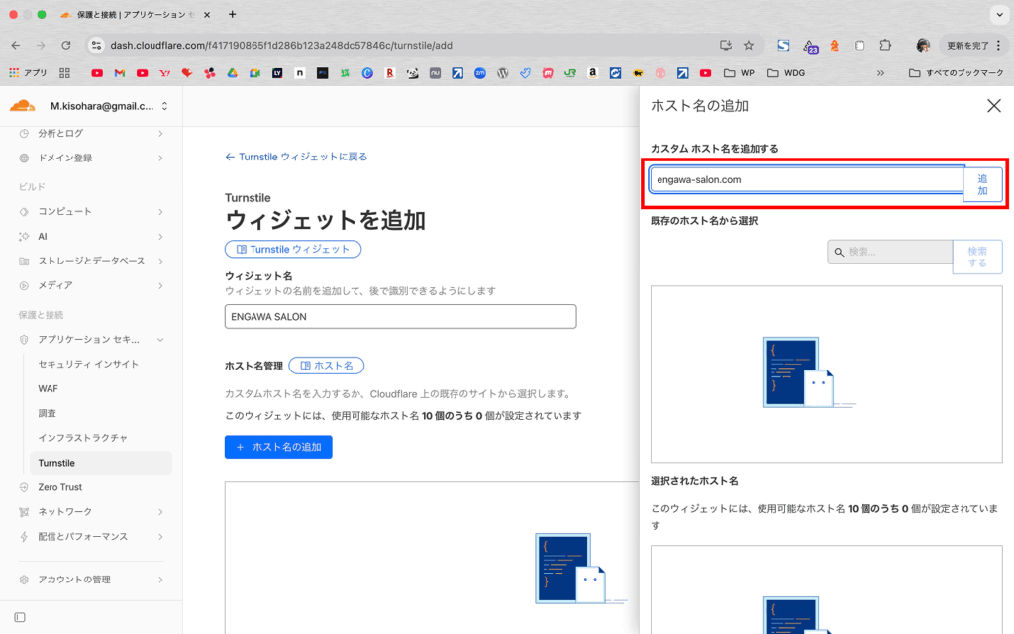The image size is (1014, 634).
Task: Select Turnstile in the sidebar
Action: pos(56,463)
